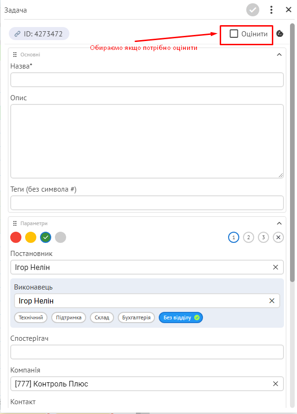Click the drag handle of Параметри section
Image resolution: width=297 pixels, height=414 pixels.
(x=15, y=223)
